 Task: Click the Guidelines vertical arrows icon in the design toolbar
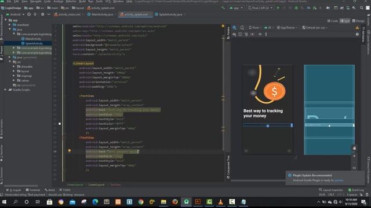[x=266, y=34]
